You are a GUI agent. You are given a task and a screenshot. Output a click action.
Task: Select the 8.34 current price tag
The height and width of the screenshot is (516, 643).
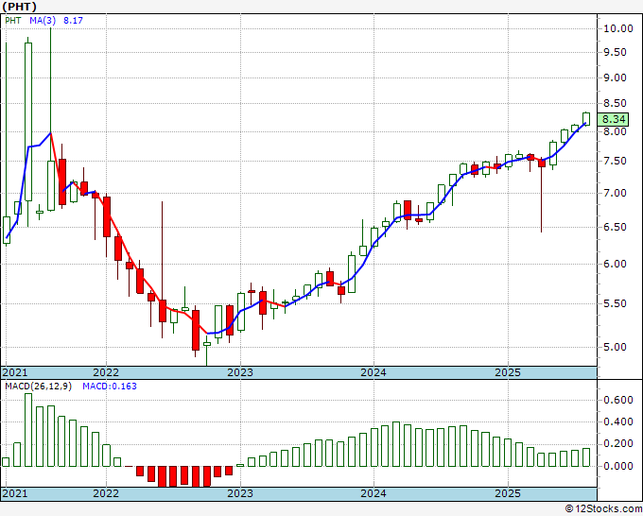click(613, 119)
